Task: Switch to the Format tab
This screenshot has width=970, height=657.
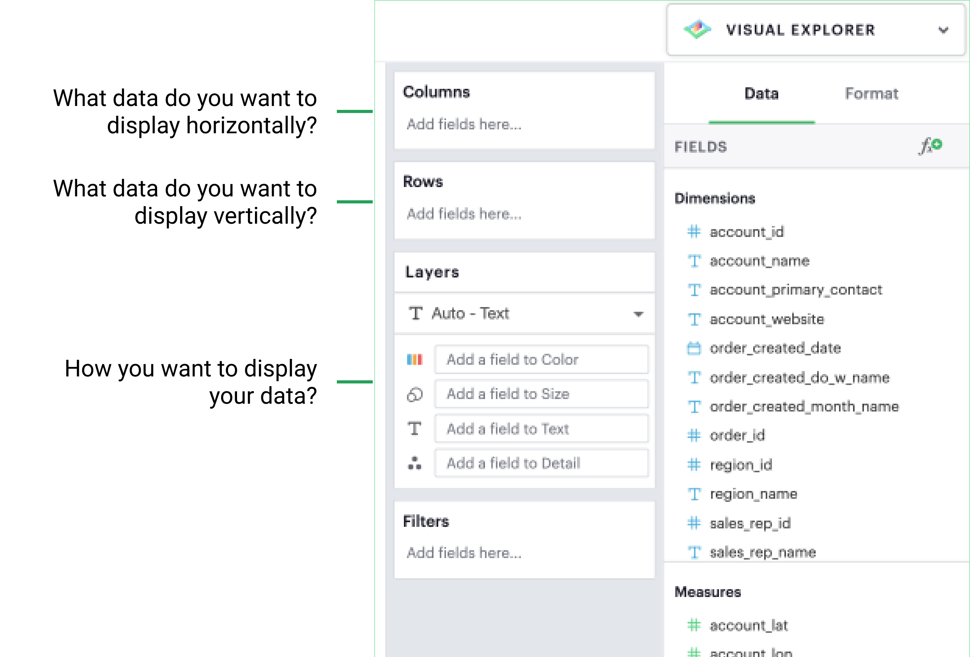Action: coord(871,94)
